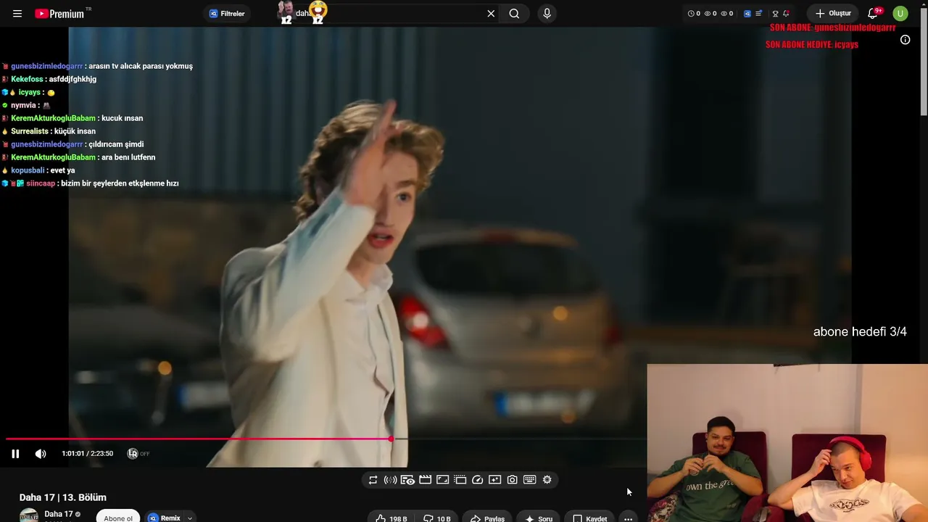The image size is (928, 522).
Task: Click chat username Surrealists
Action: [30, 131]
